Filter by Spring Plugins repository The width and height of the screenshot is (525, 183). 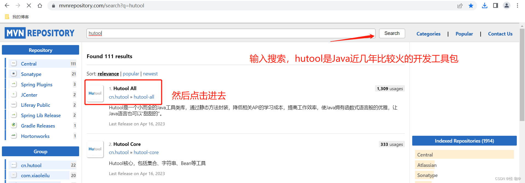coord(37,84)
